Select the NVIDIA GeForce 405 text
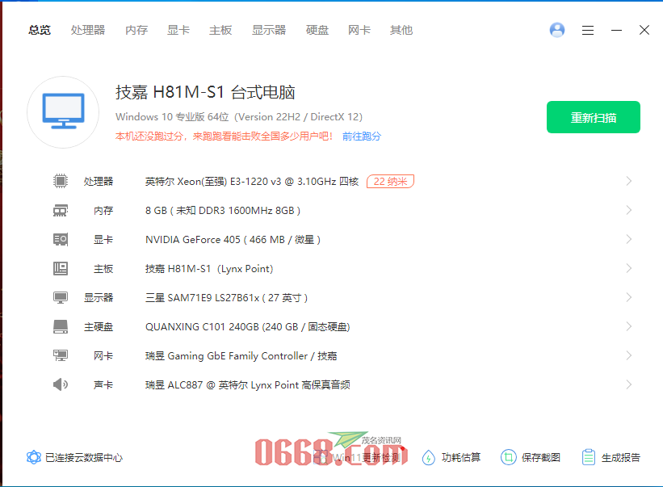The width and height of the screenshot is (663, 487). click(x=233, y=240)
